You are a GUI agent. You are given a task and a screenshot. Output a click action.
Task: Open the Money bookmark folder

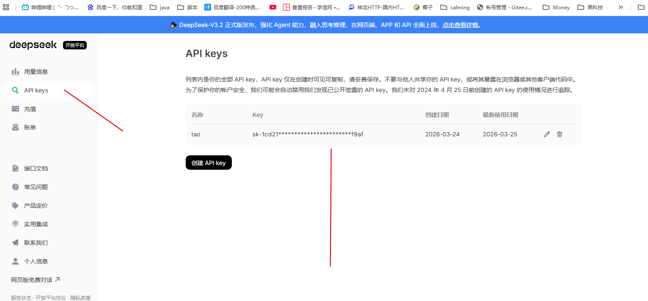point(556,7)
